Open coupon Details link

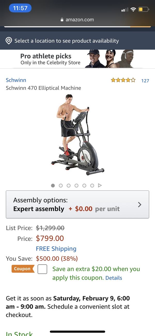point(114,278)
